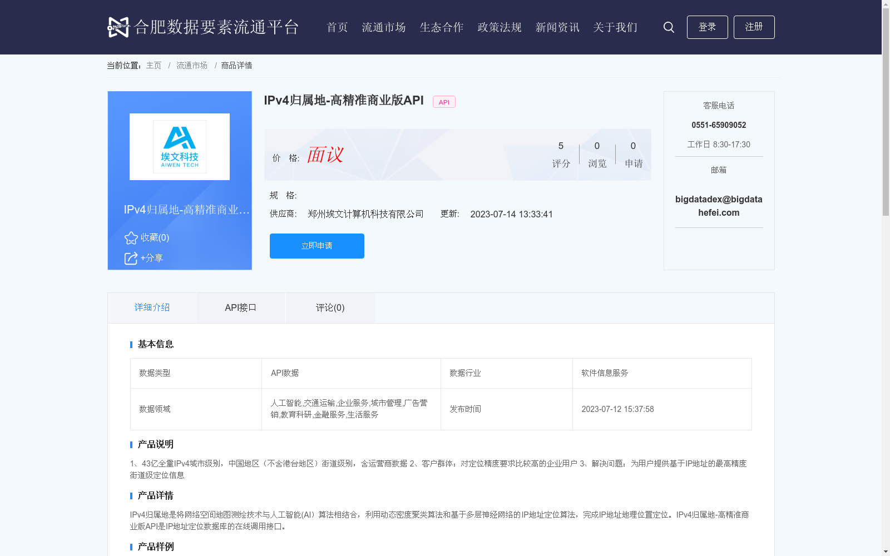Click the product title IPv4归属地-高精准商业版API
Viewport: 890px width, 556px height.
tap(344, 100)
